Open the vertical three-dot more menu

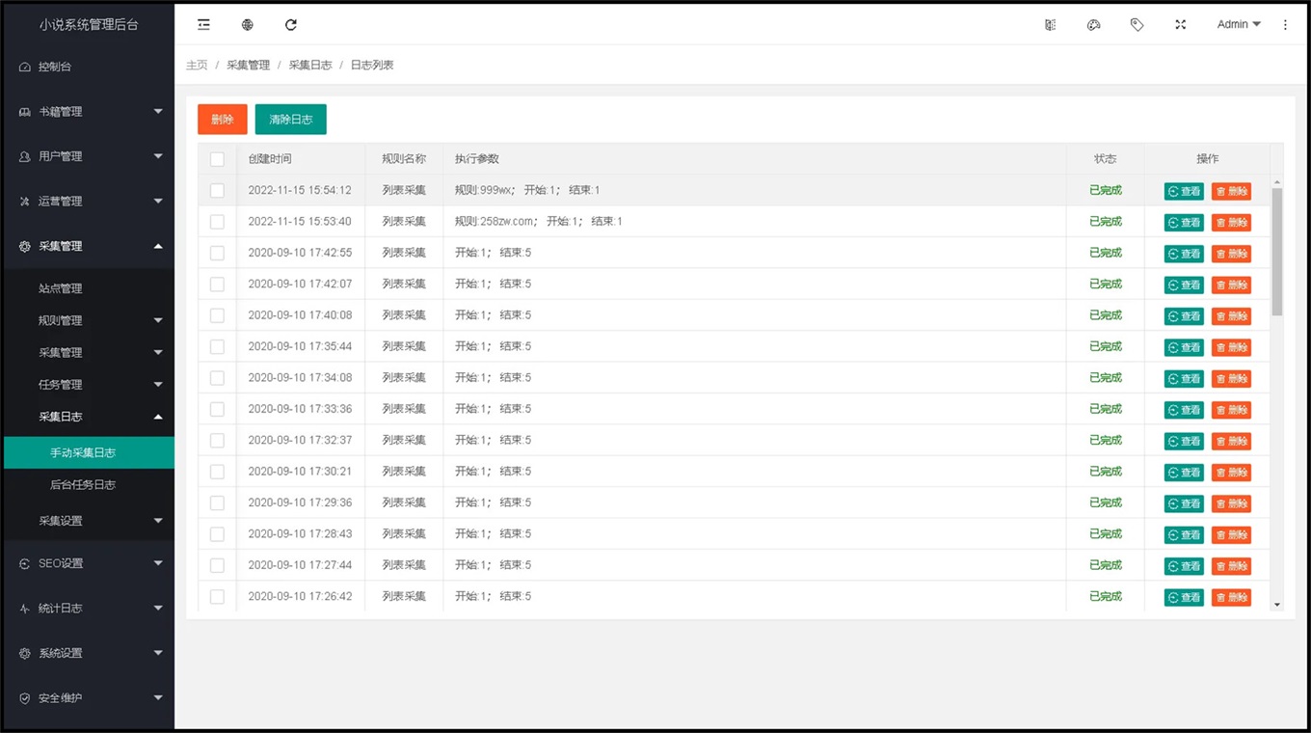1285,25
